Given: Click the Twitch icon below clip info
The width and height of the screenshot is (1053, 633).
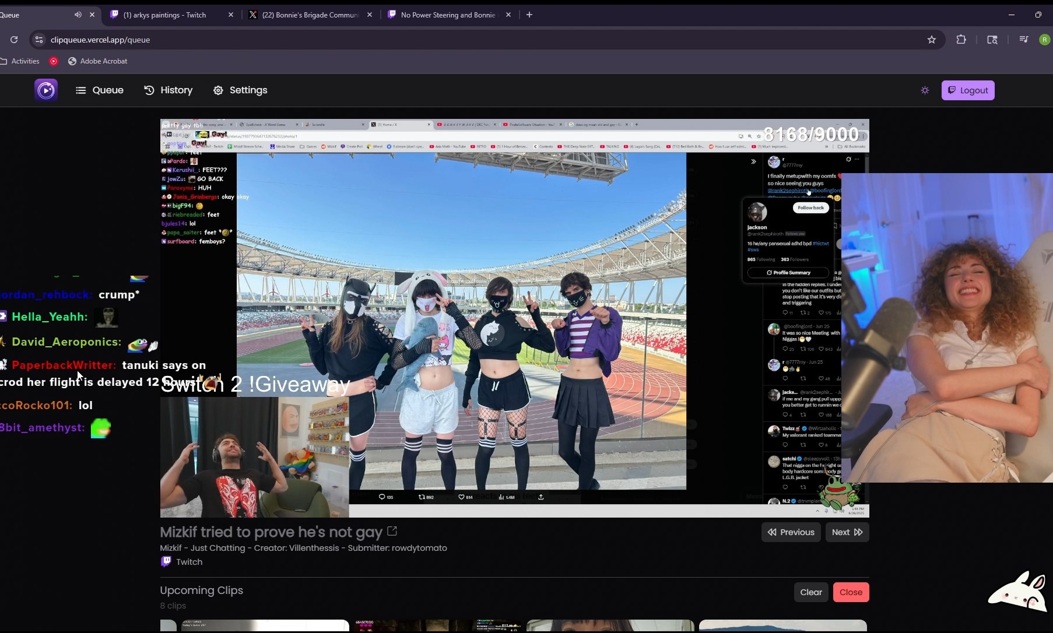Looking at the screenshot, I should tap(166, 561).
